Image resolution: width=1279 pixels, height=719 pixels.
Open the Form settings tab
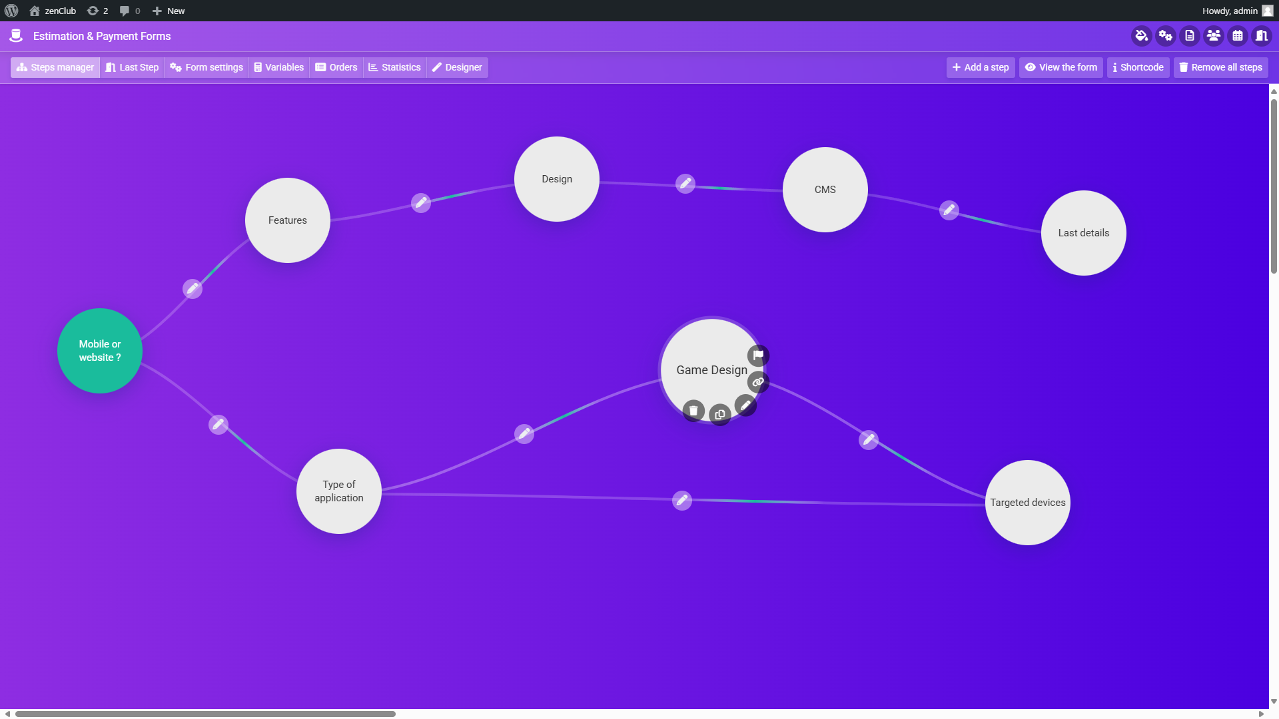[x=207, y=67]
